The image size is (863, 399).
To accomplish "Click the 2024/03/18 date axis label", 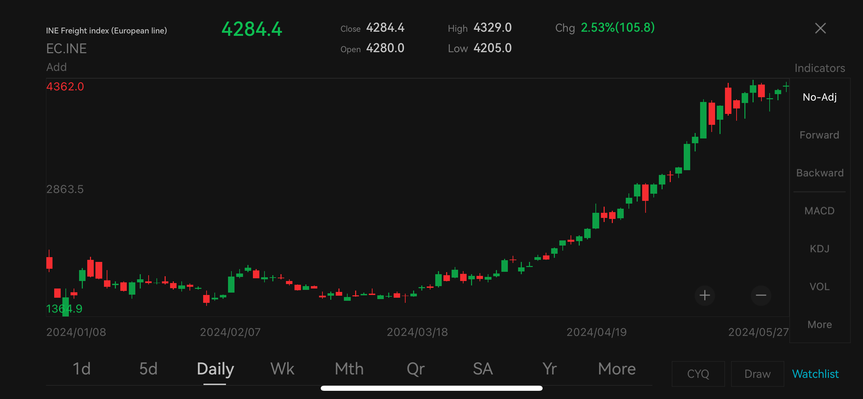I will tap(417, 332).
